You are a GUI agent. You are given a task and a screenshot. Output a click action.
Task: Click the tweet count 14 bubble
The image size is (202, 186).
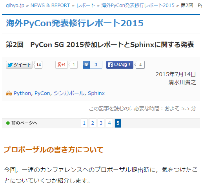(38, 65)
